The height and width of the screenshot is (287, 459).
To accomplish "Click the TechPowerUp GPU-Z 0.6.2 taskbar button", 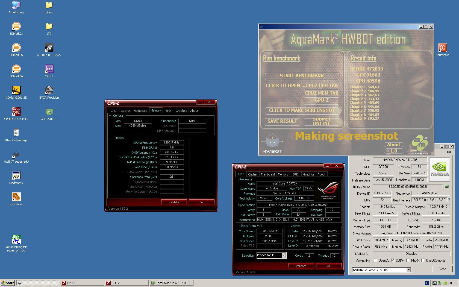I will (x=172, y=283).
